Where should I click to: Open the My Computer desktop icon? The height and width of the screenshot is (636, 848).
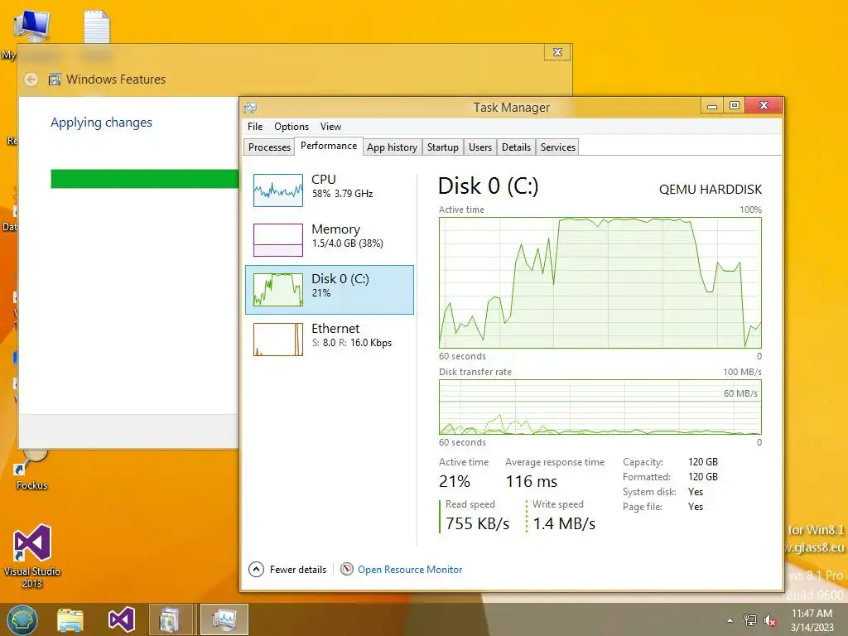tap(31, 26)
